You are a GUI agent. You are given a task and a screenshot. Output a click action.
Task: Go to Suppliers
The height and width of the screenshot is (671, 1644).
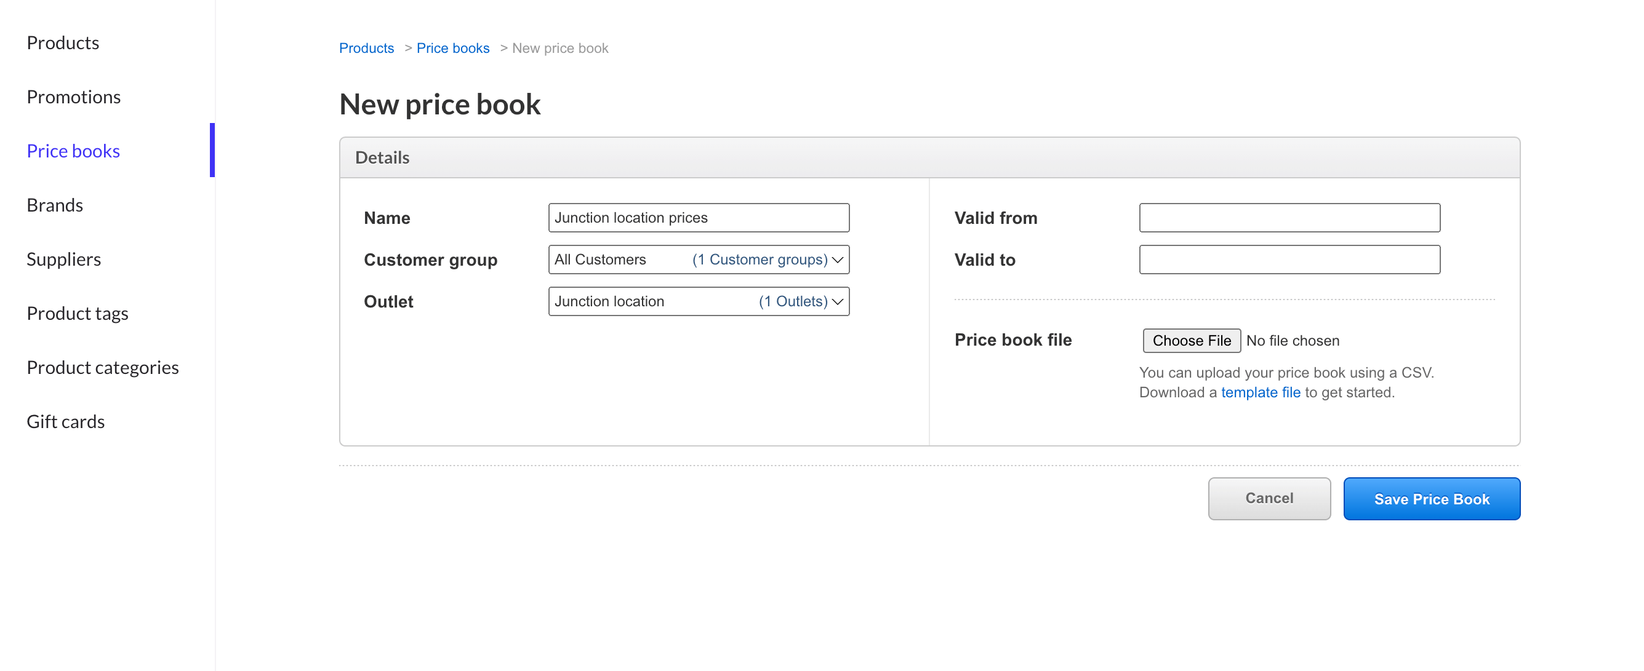(x=63, y=259)
